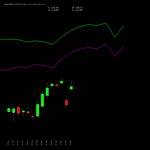Select the red candlestick for 27 Apr
The width and height of the screenshot is (150, 150).
pos(18,110)
